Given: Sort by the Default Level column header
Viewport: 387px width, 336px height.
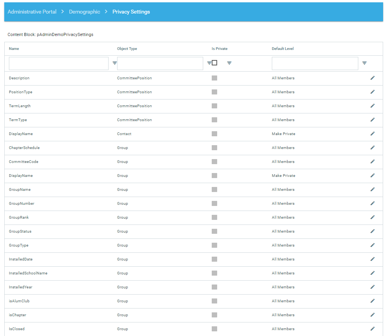Looking at the screenshot, I should [x=283, y=49].
